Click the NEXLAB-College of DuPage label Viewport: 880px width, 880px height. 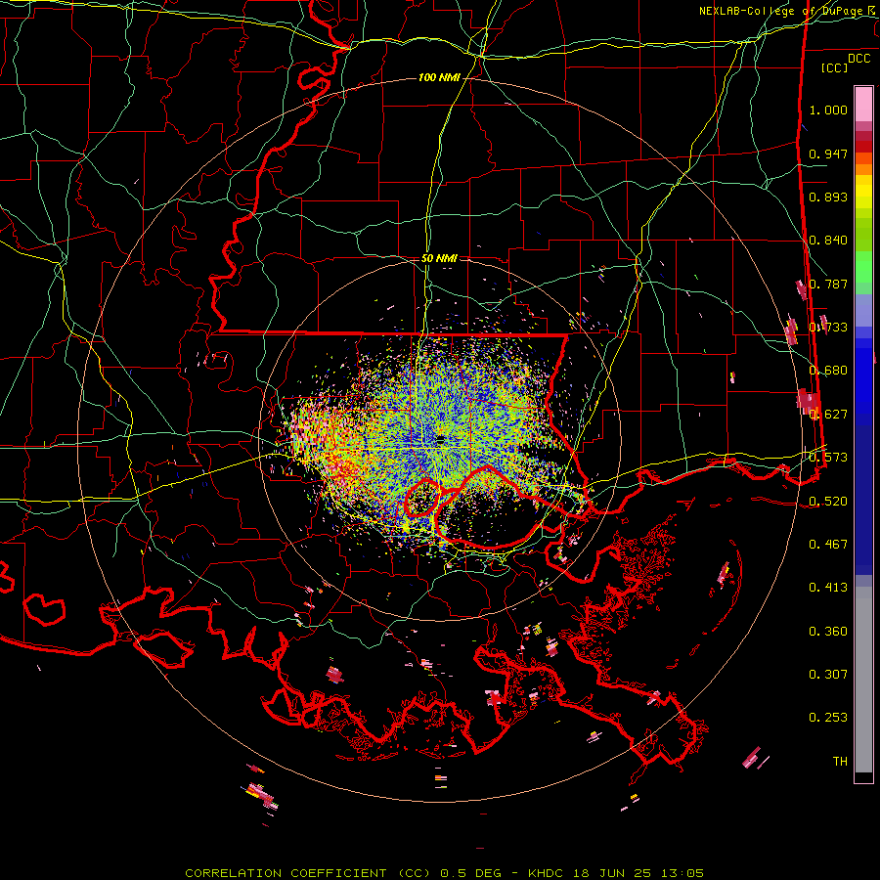tap(787, 11)
